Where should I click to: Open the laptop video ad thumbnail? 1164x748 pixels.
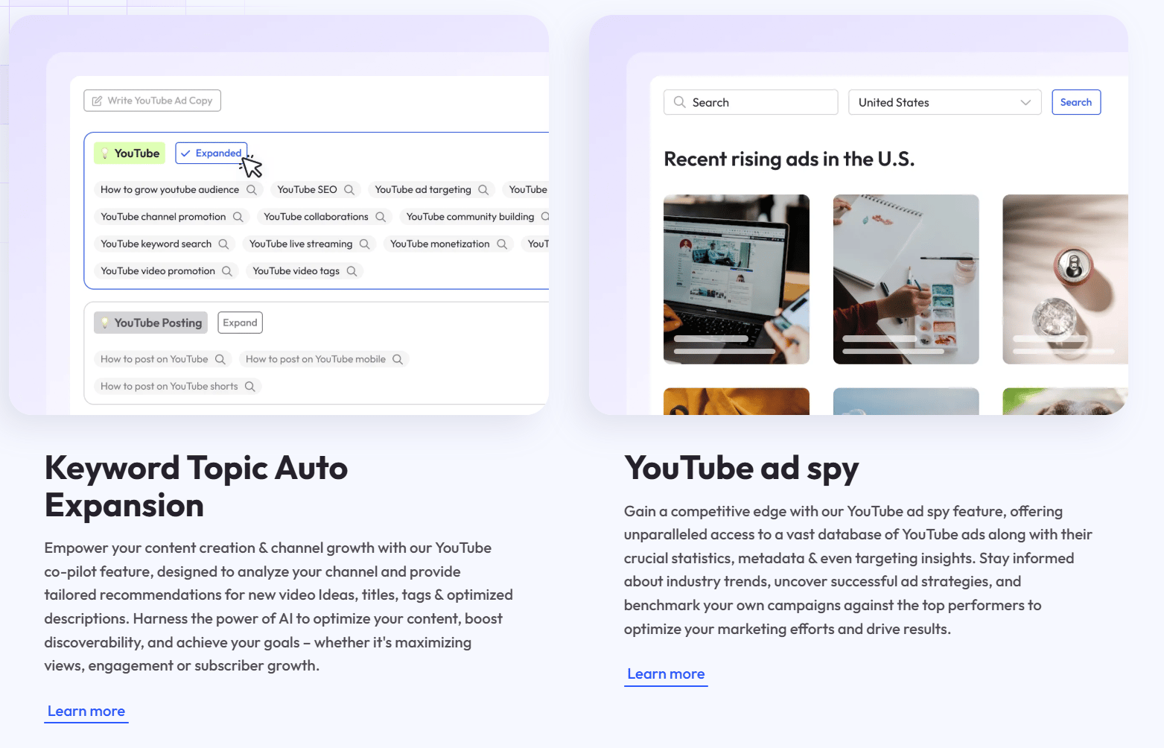pos(737,279)
